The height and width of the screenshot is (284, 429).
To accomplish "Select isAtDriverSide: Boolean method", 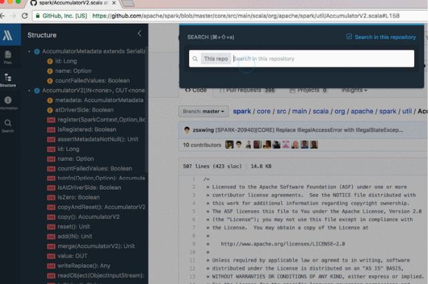I will pos(89,188).
